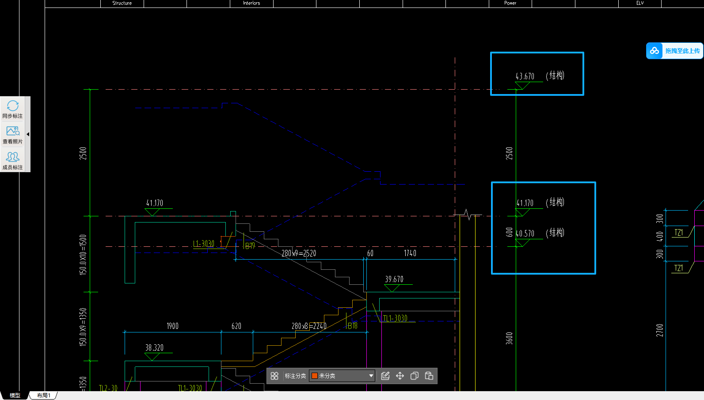Select the 39.670 elevation label
The height and width of the screenshot is (400, 704).
394,279
